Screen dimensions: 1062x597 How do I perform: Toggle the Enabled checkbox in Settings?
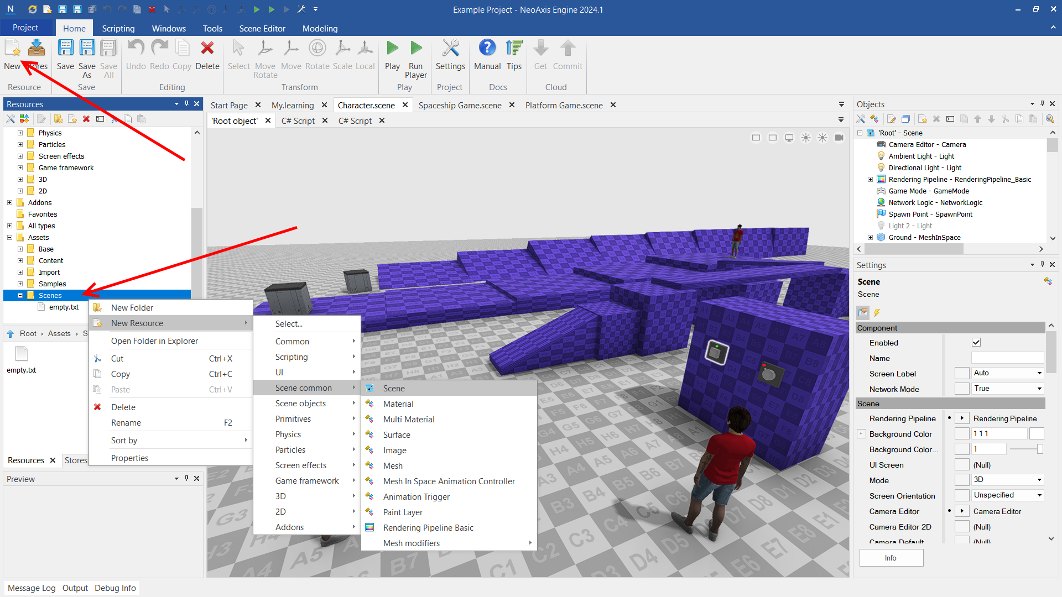(x=976, y=342)
